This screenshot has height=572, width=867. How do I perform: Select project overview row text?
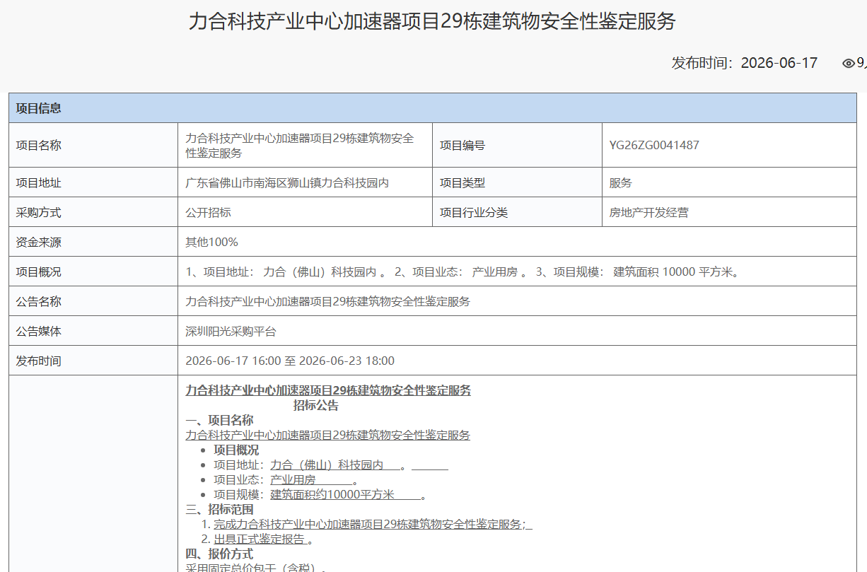tap(464, 272)
